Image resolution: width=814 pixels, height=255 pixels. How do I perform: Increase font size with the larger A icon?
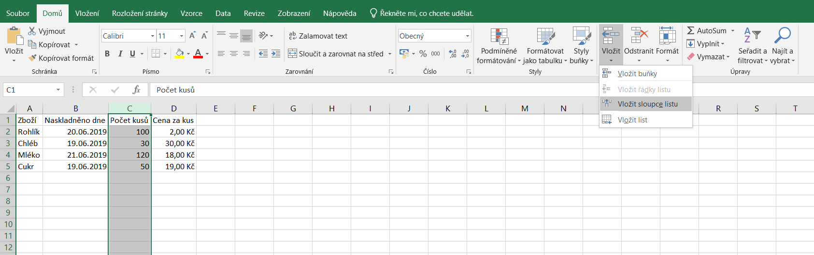point(192,36)
